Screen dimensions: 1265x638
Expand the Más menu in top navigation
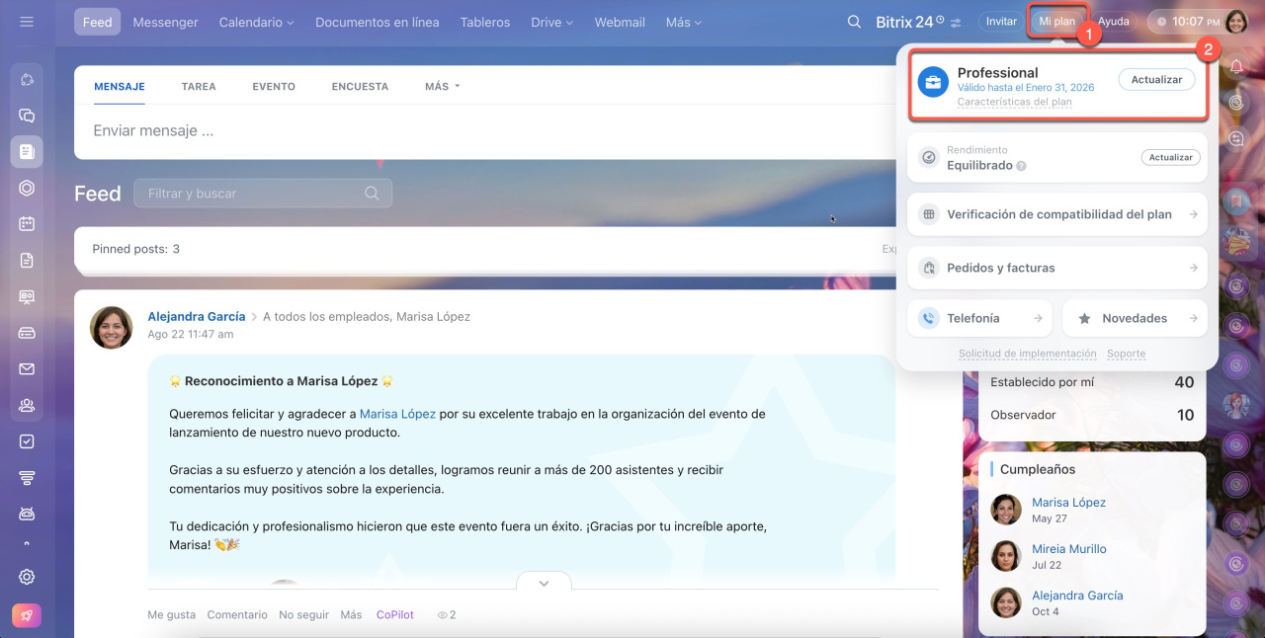point(684,22)
